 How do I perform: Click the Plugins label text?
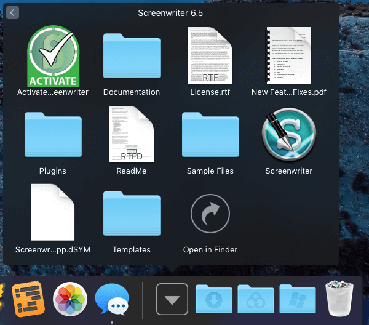pos(53,171)
